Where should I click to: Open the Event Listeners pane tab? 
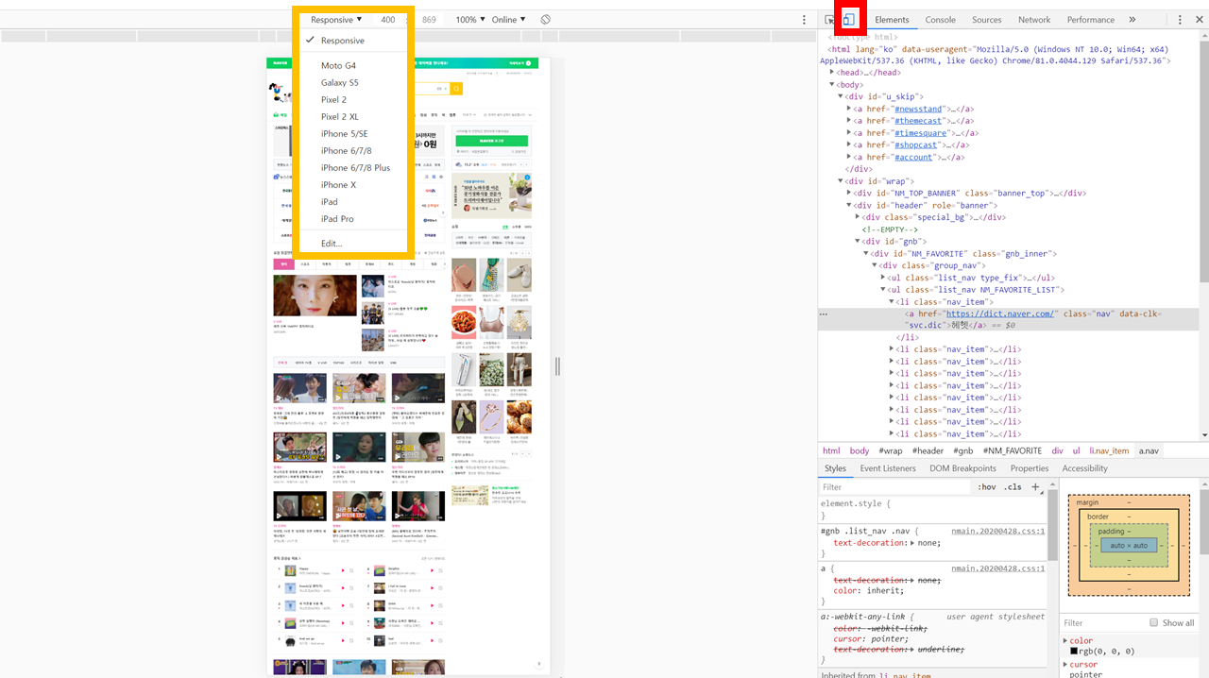point(888,468)
